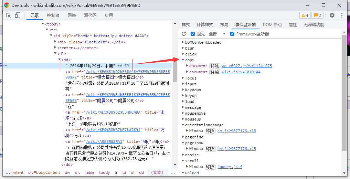This screenshot has height=179, width=350.
Task: Expand the focus event listeners
Action: click(x=183, y=78)
